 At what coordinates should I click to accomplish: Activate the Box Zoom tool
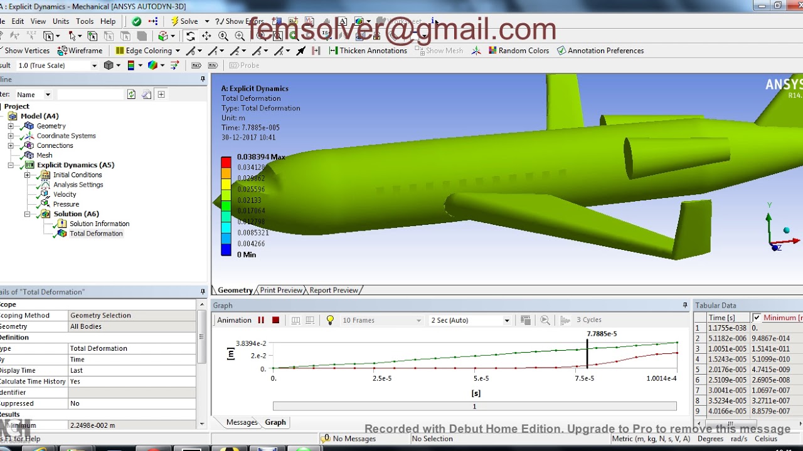pyautogui.click(x=240, y=36)
